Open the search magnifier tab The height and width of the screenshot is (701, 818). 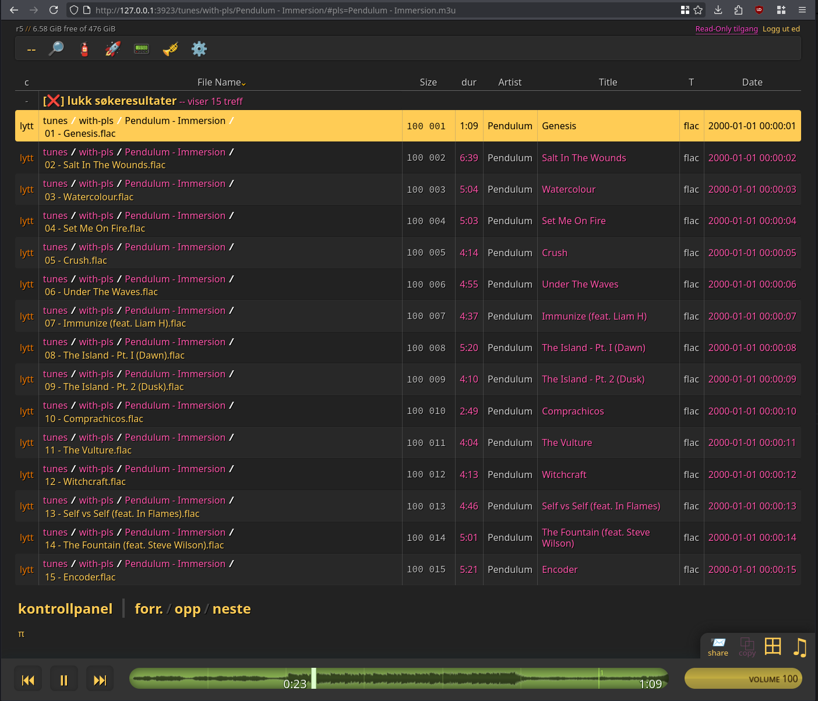[x=56, y=49]
